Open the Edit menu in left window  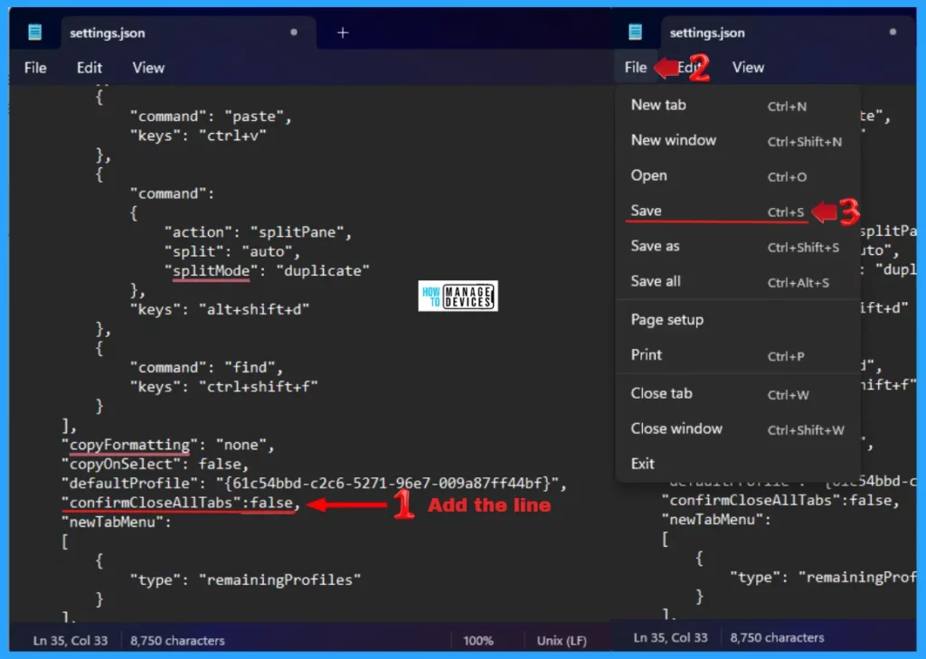tap(90, 68)
